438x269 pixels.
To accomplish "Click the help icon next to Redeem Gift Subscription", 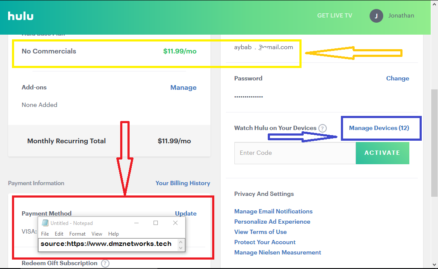I will point(105,263).
